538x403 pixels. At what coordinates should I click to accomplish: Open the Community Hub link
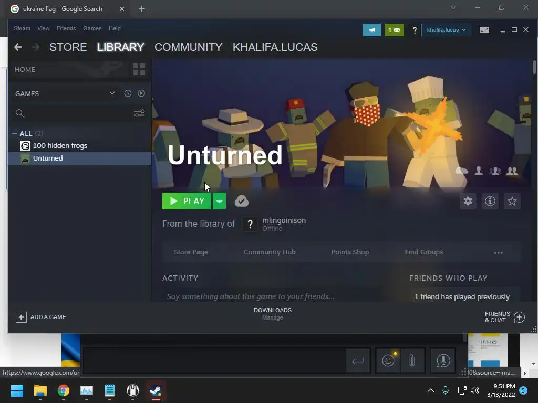pos(270,252)
